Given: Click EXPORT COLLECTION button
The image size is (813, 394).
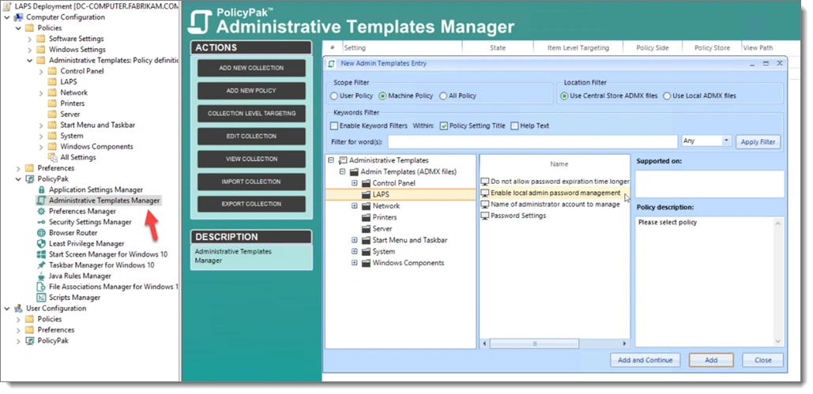Looking at the screenshot, I should tap(251, 204).
